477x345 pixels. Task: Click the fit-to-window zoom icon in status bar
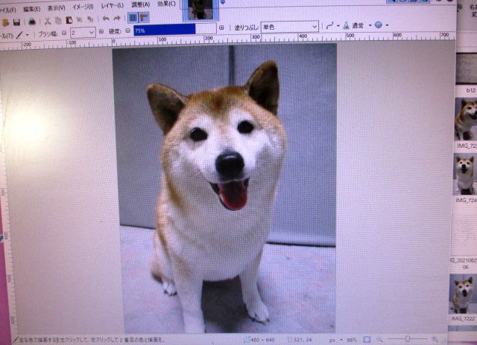click(366, 339)
